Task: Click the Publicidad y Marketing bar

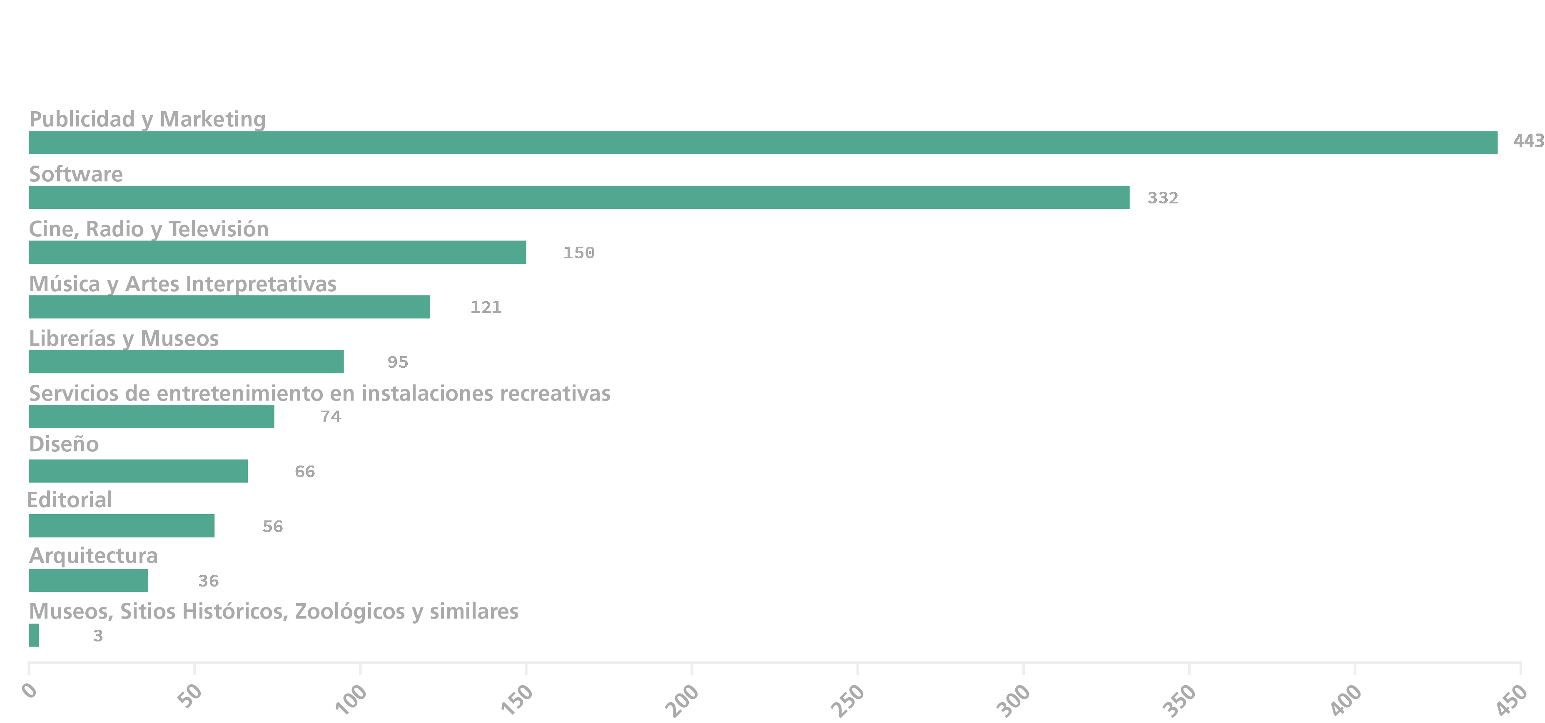Action: [x=763, y=143]
